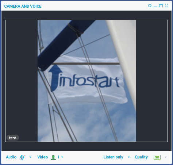The height and width of the screenshot is (165, 173).
Task: Unmute the crossed-out microphone icon
Action: [x=22, y=157]
